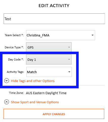Screen dimensions: 108x122
Task: Open the Device Type box showing GPS
Action: pos(49,47)
